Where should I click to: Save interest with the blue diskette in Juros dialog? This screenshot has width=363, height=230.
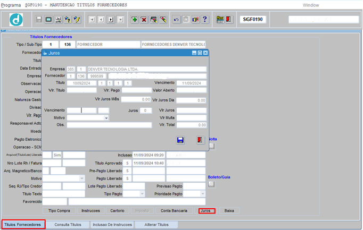[180, 140]
